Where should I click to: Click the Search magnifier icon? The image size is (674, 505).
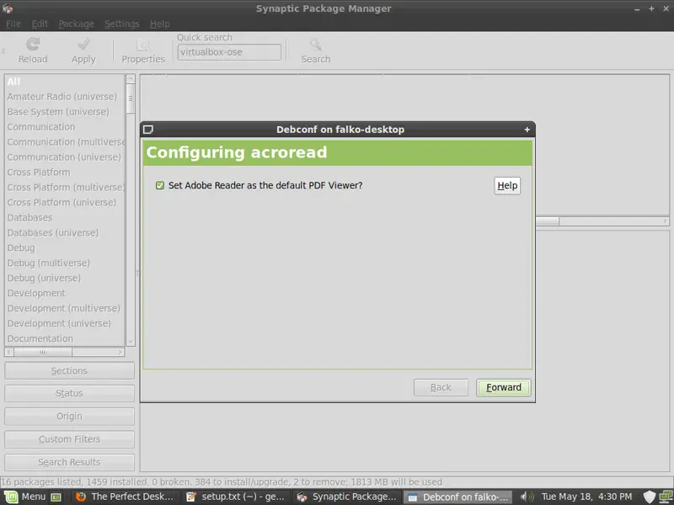point(315,45)
